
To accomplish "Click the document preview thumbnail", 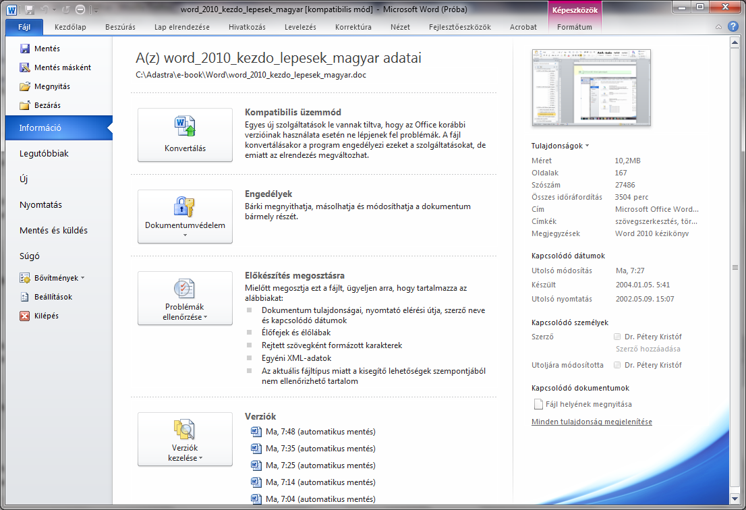I will pos(591,88).
